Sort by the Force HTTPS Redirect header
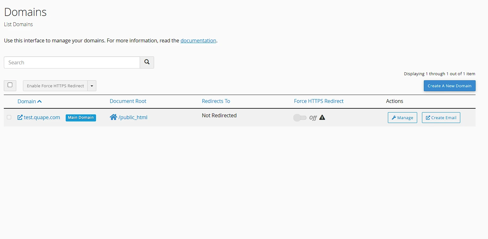Viewport: 488px width, 239px height. [x=319, y=101]
